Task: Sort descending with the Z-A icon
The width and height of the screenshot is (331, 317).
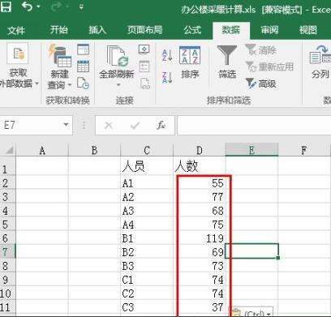Action: [167, 77]
